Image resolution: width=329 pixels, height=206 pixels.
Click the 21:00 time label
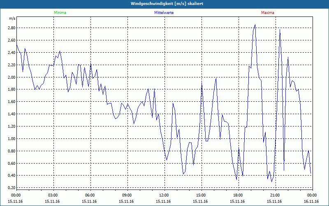tap(275, 195)
